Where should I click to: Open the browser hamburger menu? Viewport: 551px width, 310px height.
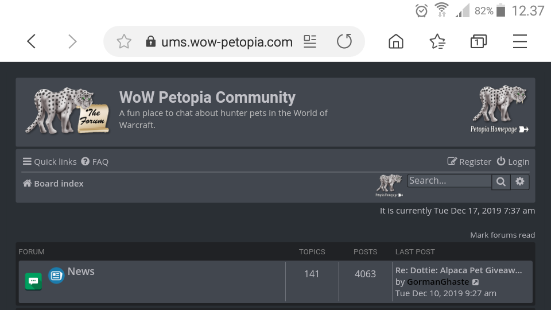point(519,41)
